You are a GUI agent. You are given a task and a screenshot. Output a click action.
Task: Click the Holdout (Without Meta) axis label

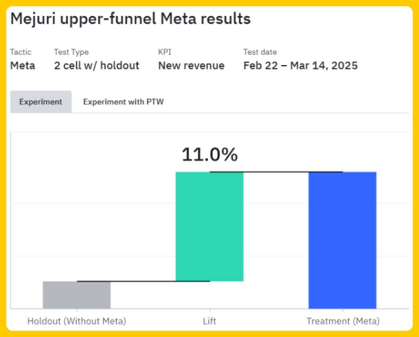click(x=77, y=321)
